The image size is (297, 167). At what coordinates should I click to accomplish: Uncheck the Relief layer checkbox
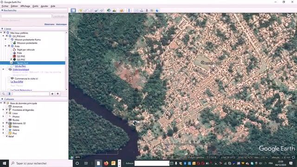coord(7,136)
